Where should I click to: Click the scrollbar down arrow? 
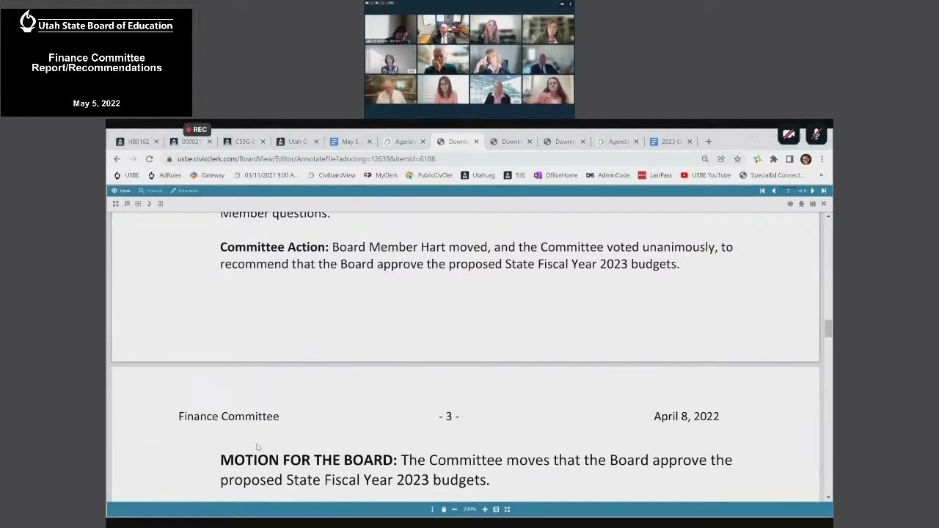pos(828,497)
